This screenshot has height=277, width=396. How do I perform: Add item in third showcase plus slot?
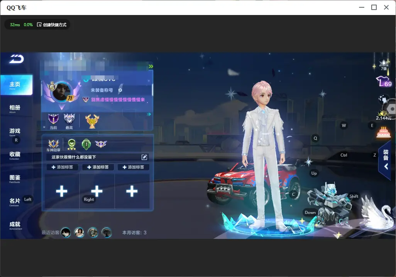click(132, 191)
